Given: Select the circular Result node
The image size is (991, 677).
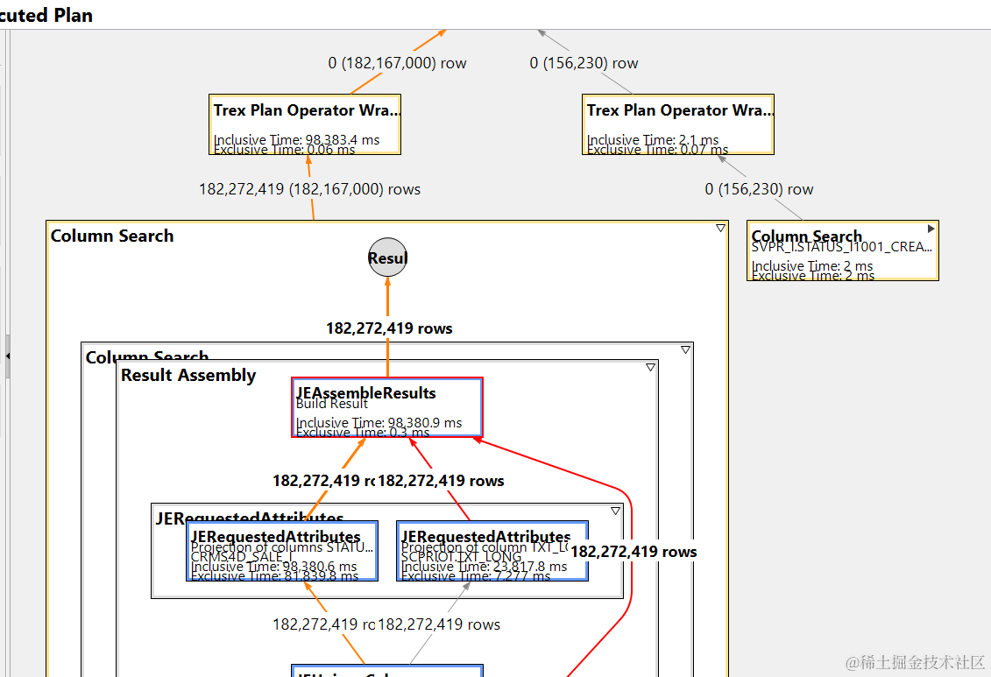Looking at the screenshot, I should point(387,257).
